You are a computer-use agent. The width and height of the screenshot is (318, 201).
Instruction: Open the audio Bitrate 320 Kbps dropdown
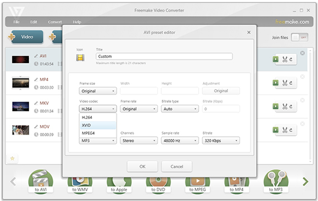pos(221,140)
